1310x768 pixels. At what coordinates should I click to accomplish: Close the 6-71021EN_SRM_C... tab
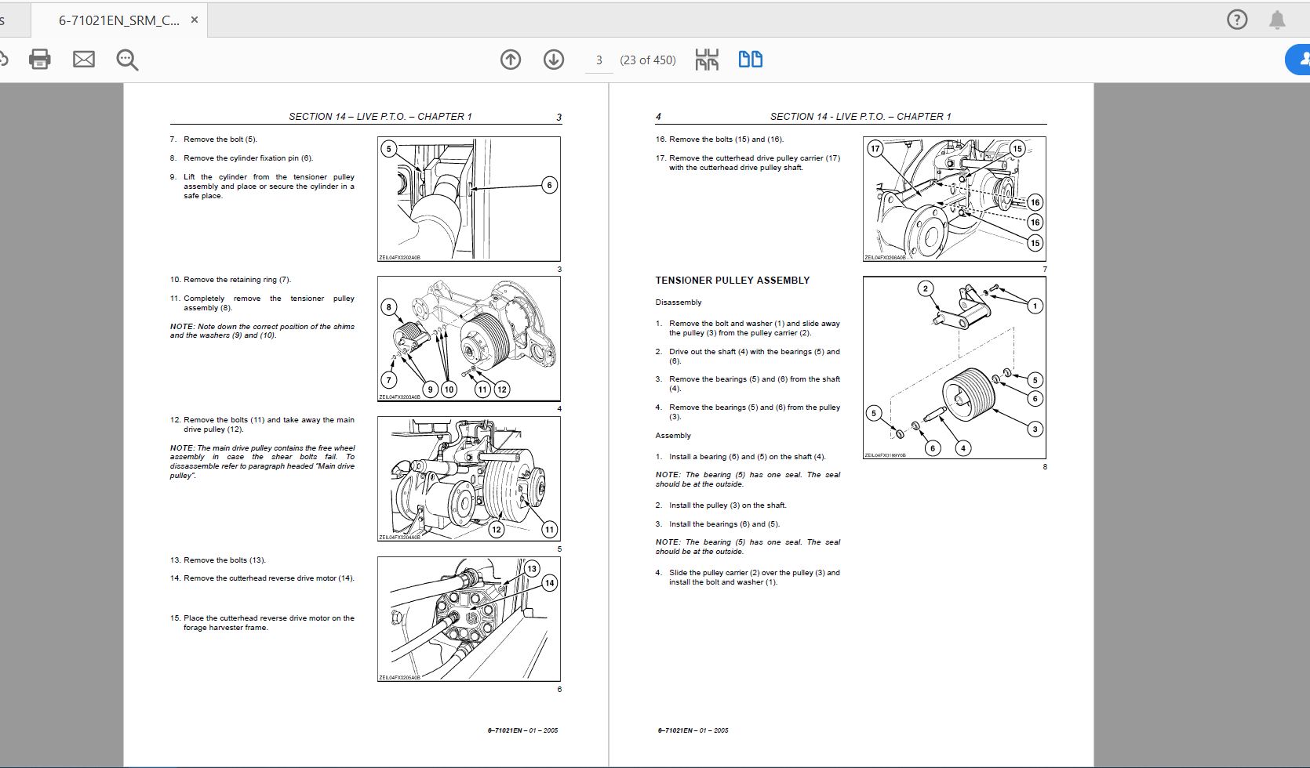point(195,20)
